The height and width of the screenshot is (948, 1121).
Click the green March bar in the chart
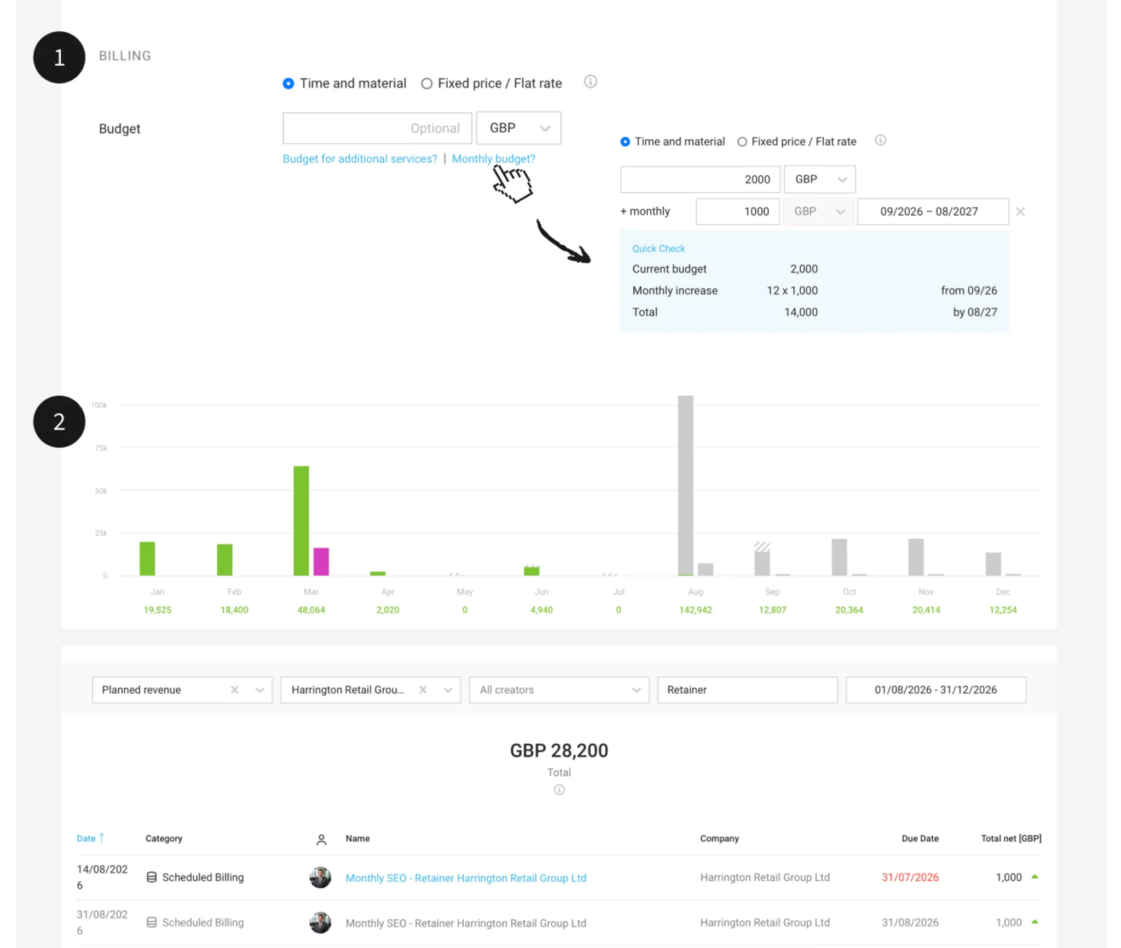(x=301, y=521)
